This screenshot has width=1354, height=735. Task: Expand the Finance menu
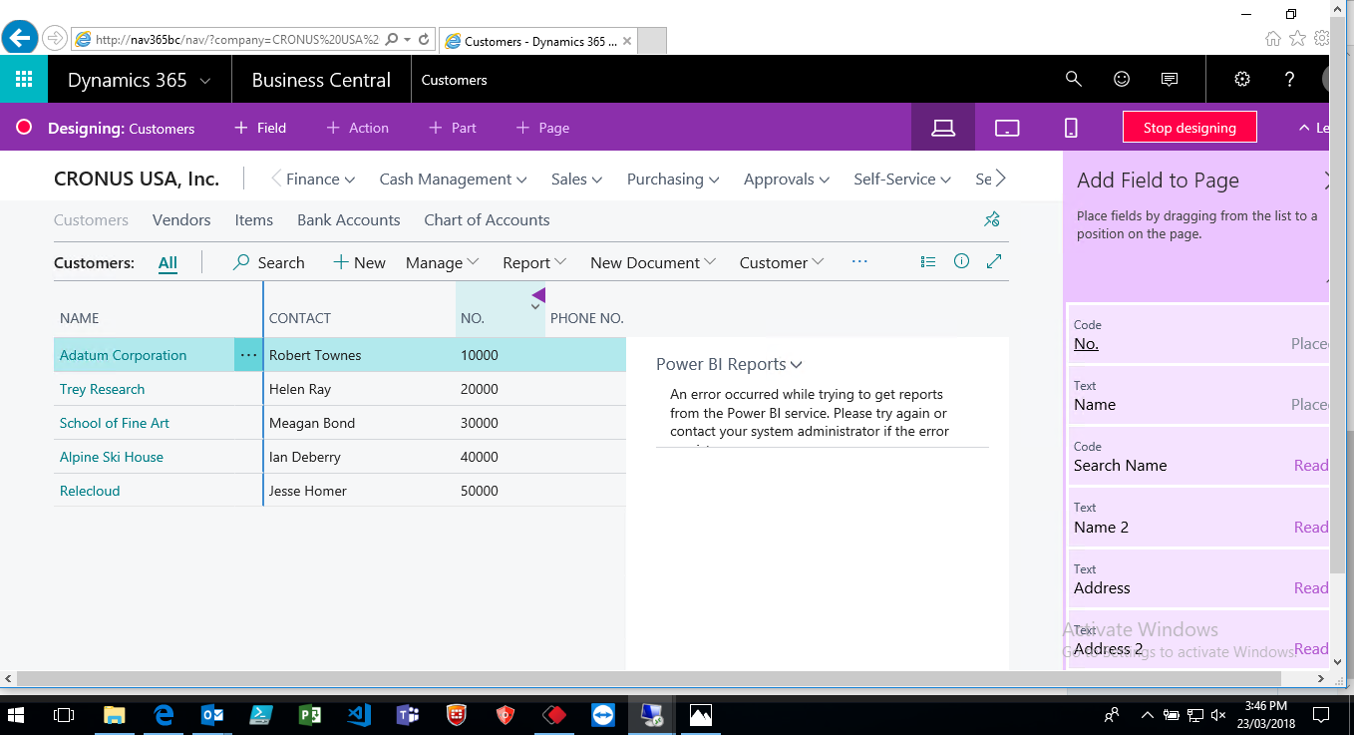pos(319,180)
